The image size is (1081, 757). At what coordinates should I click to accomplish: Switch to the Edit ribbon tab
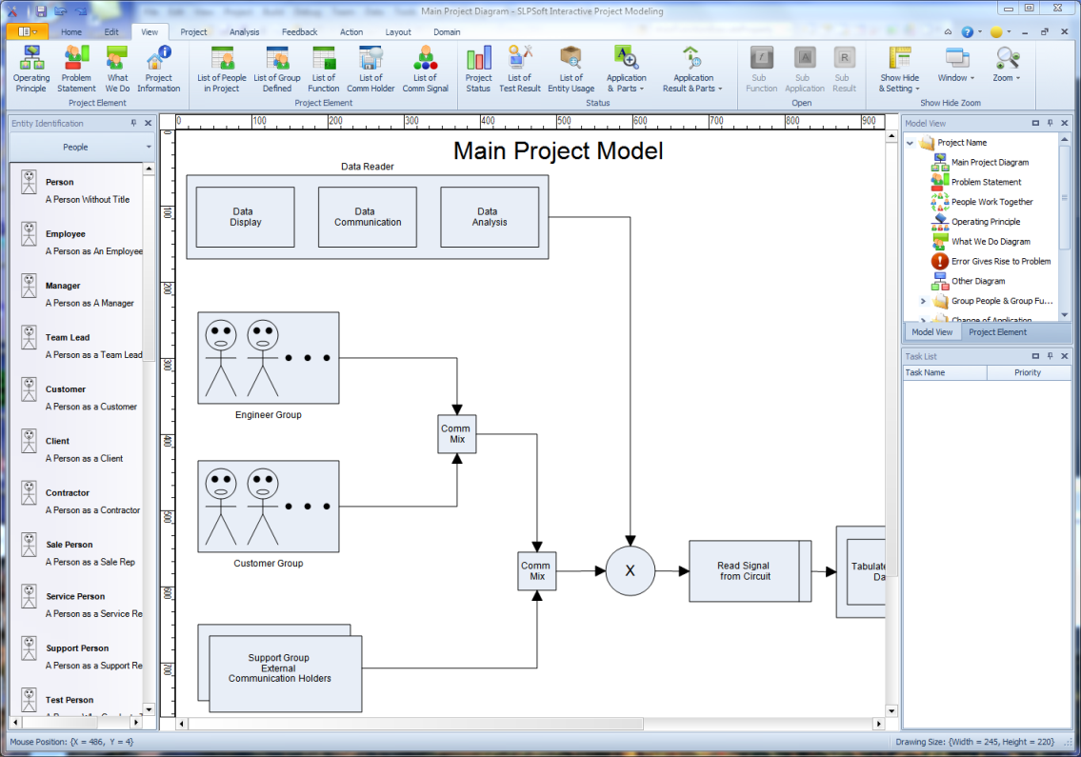tap(111, 31)
